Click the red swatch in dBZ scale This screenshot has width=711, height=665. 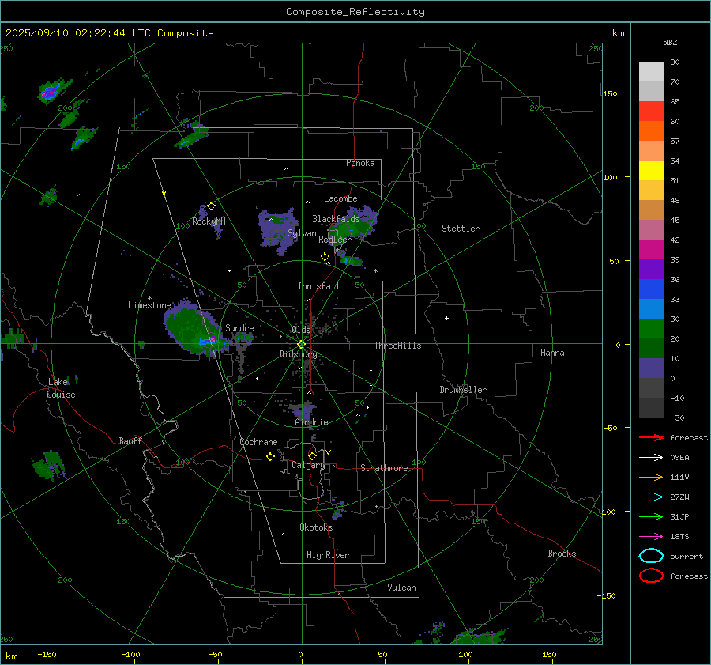click(651, 111)
